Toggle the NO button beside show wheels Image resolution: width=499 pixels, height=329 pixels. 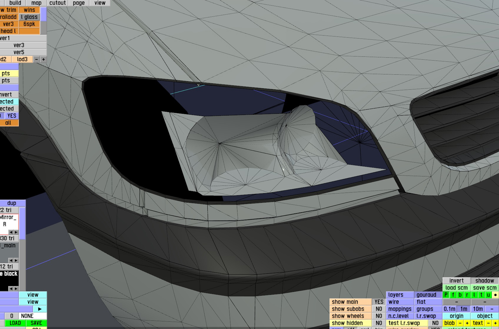coord(379,316)
